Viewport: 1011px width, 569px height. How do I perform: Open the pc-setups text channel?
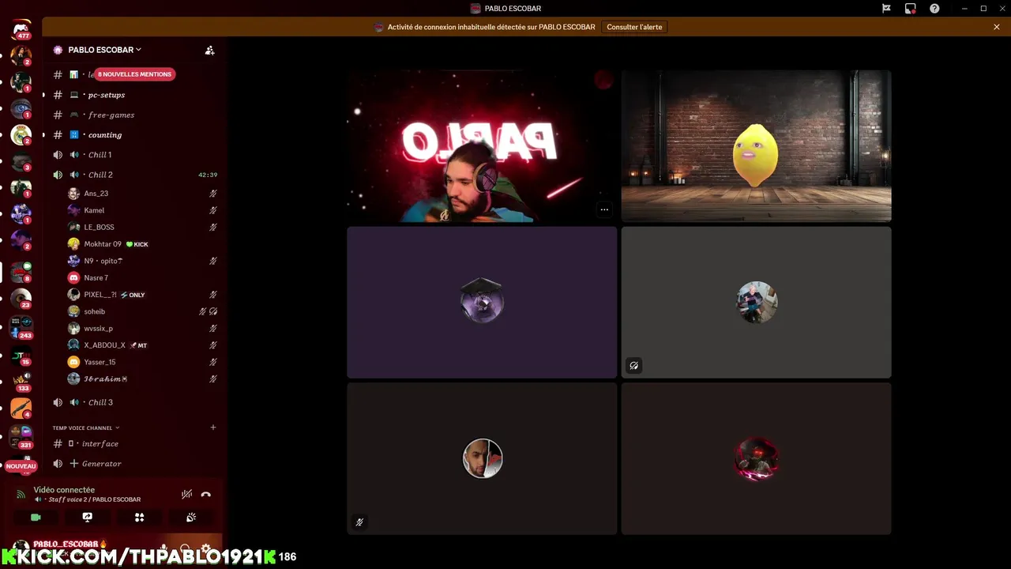pos(133,95)
